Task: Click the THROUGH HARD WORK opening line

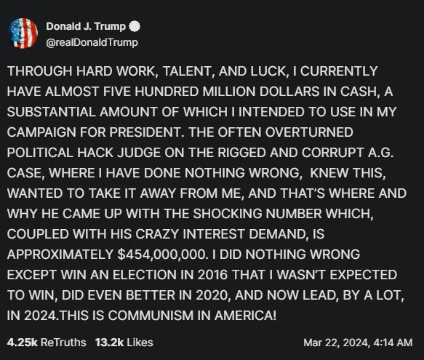Action: (192, 71)
